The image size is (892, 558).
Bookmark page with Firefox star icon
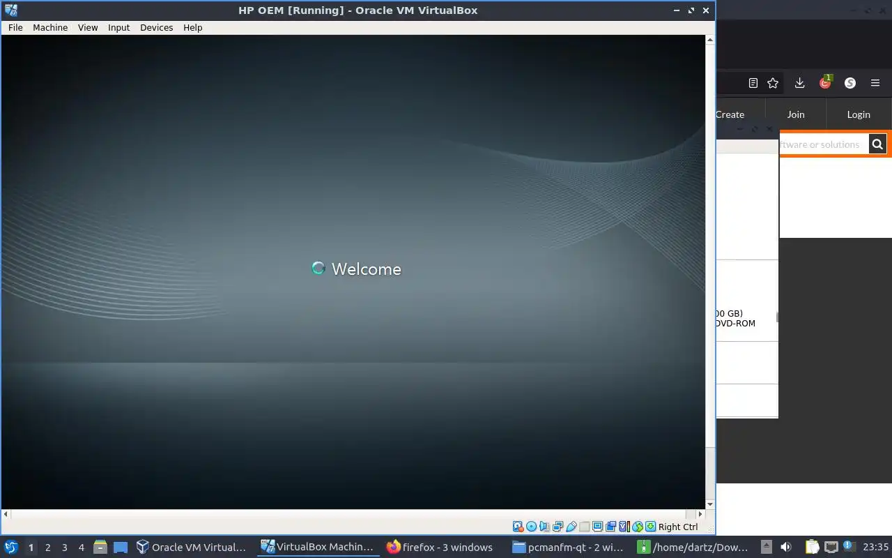click(773, 83)
